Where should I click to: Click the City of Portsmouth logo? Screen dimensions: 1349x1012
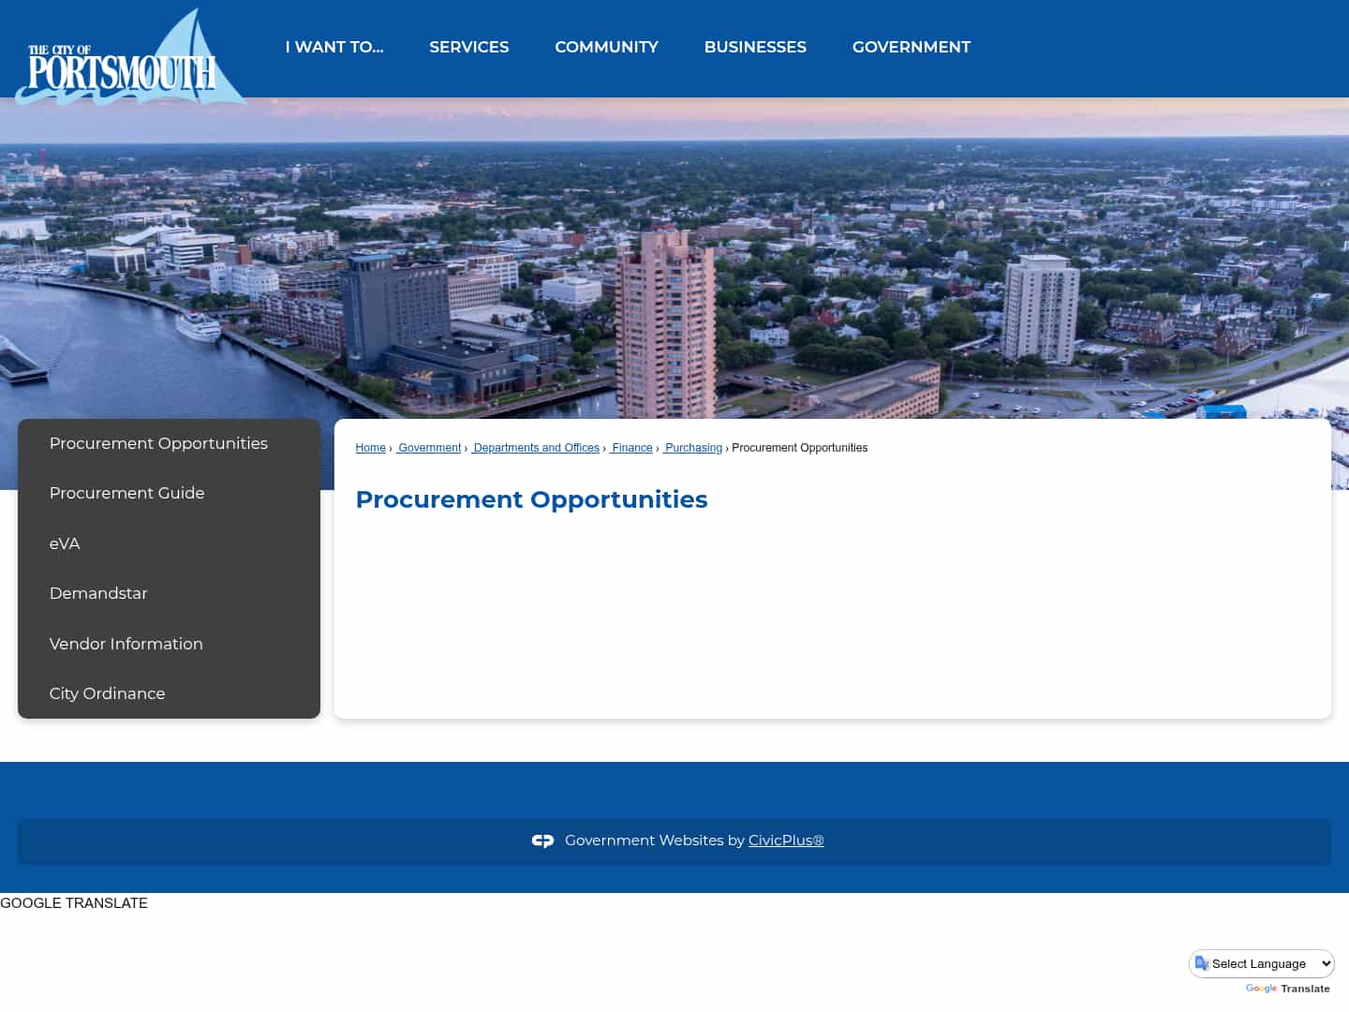click(x=131, y=57)
